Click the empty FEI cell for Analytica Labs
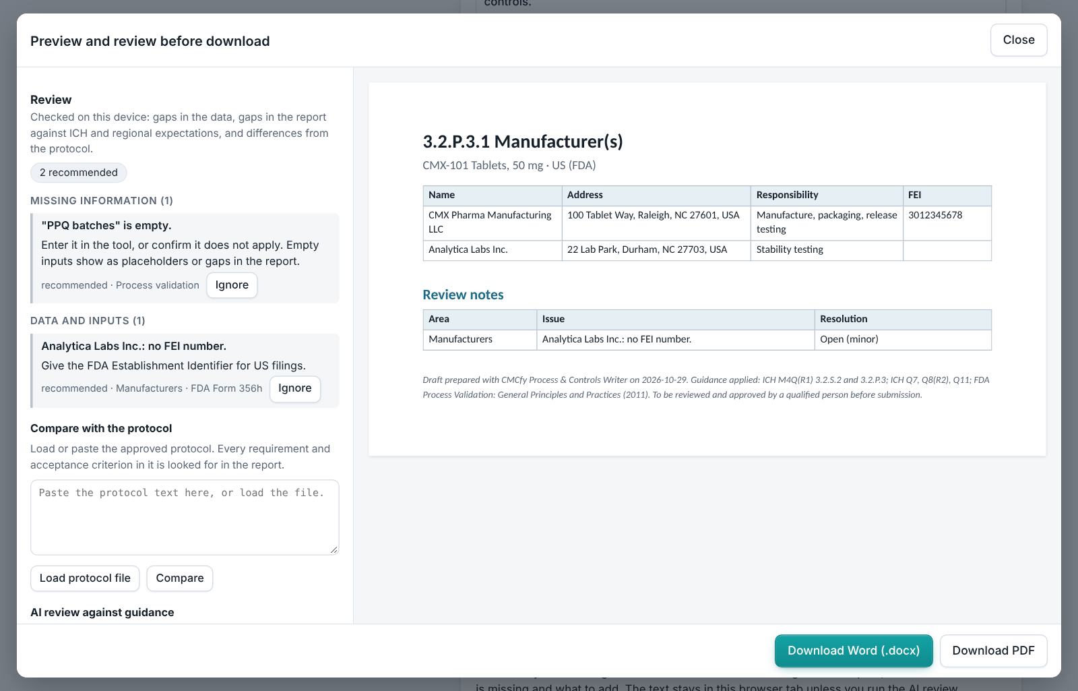The width and height of the screenshot is (1078, 691). 947,250
